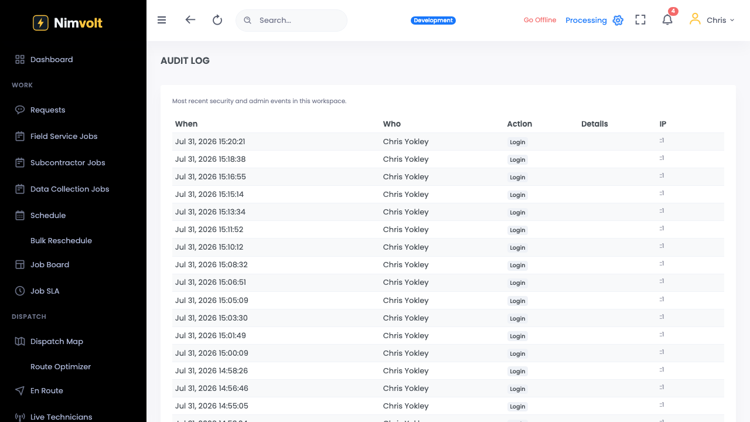Select timestamp Jul 31, 2026 15:01:49
Image resolution: width=750 pixels, height=422 pixels.
(210, 335)
